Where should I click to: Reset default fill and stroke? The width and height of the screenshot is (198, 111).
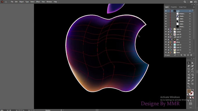[188, 95]
